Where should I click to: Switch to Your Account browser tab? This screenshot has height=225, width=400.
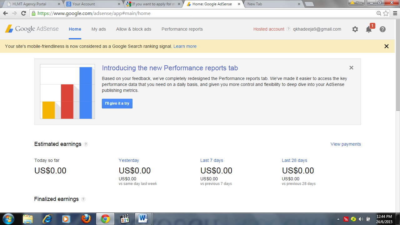pos(92,4)
